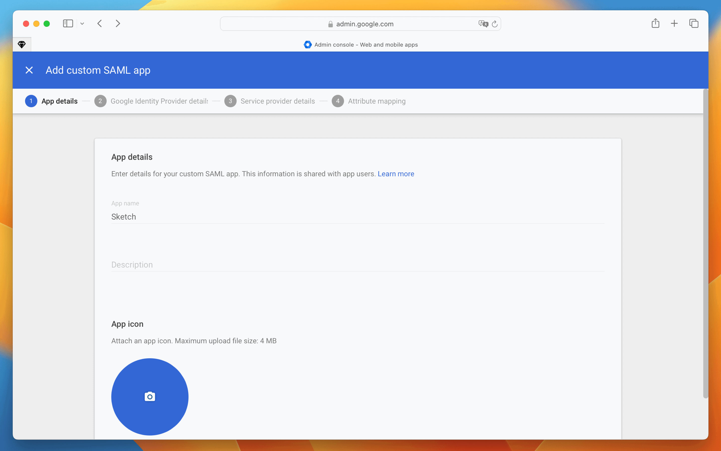721x451 pixels.
Task: Go back to the previous page
Action: click(x=100, y=24)
